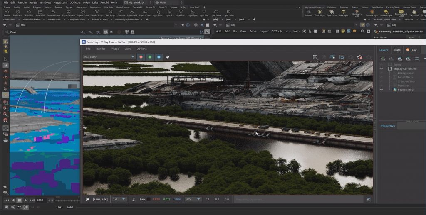The height and width of the screenshot is (215, 426).
Task: Click the Properties panel header
Action: [x=388, y=126]
